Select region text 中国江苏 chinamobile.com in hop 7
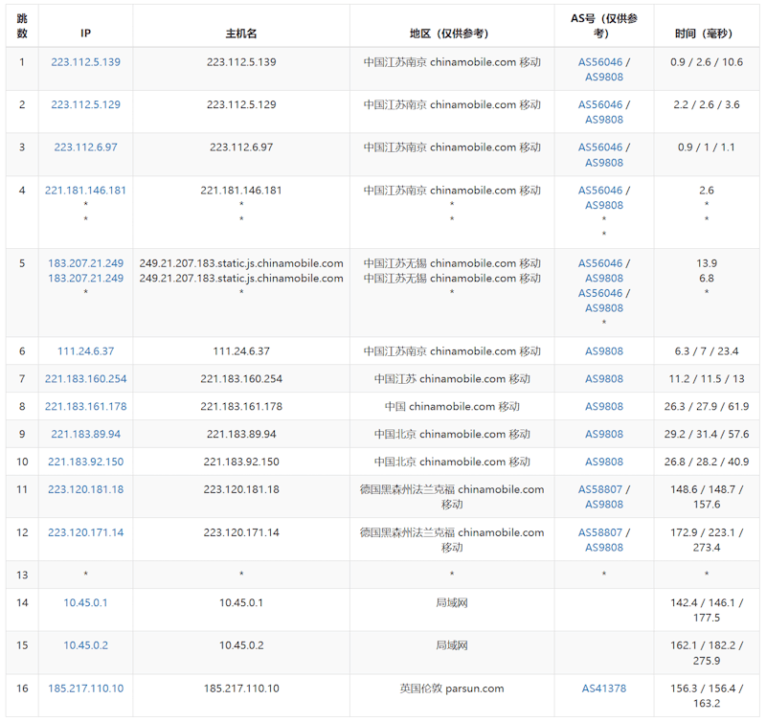Viewport: 766px width, 722px height. 439,378
